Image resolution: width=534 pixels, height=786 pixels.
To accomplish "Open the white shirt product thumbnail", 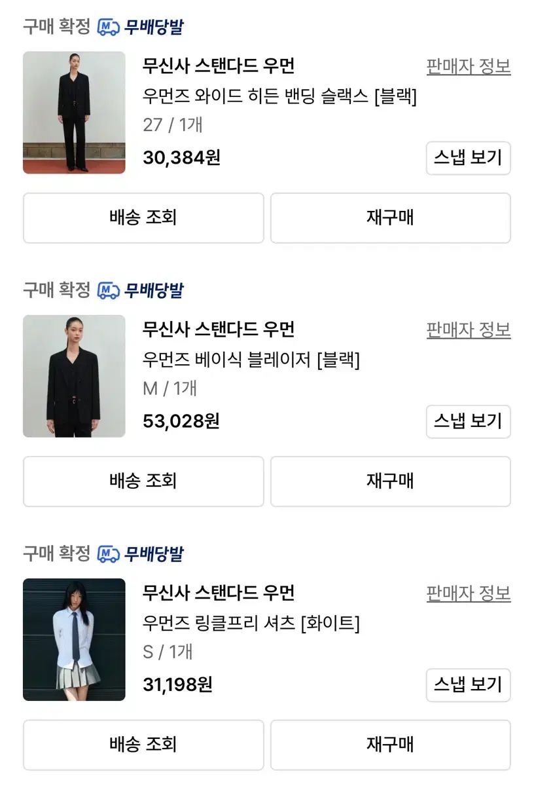I will point(74,639).
